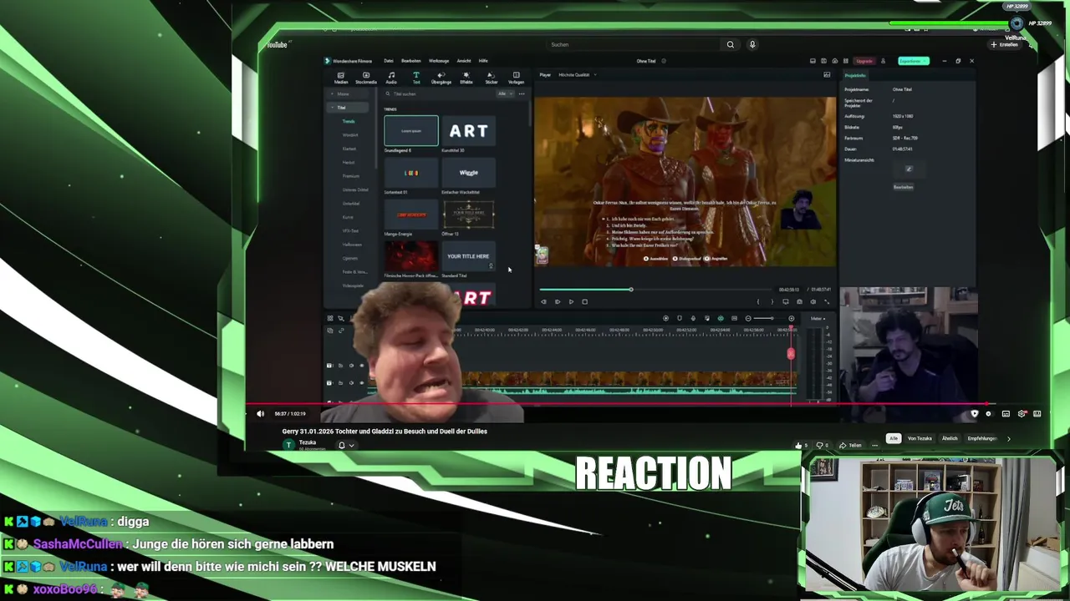Click the Upgrade button in Filmora
1070x601 pixels.
click(x=864, y=61)
